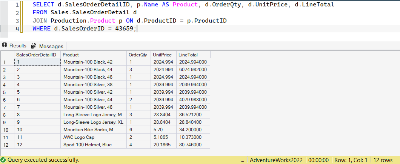Click the ellipsis in the status bar
The height and width of the screenshot is (164, 400).
pyautogui.click(x=243, y=161)
